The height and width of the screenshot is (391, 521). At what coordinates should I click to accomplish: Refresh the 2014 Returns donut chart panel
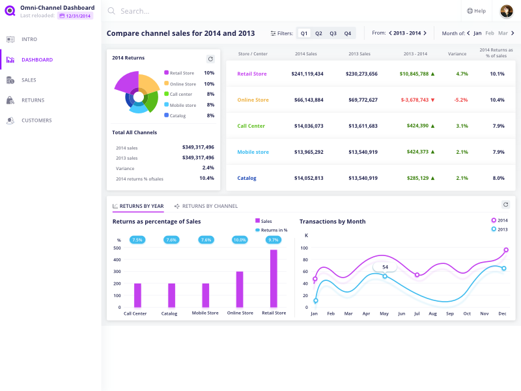tap(210, 59)
